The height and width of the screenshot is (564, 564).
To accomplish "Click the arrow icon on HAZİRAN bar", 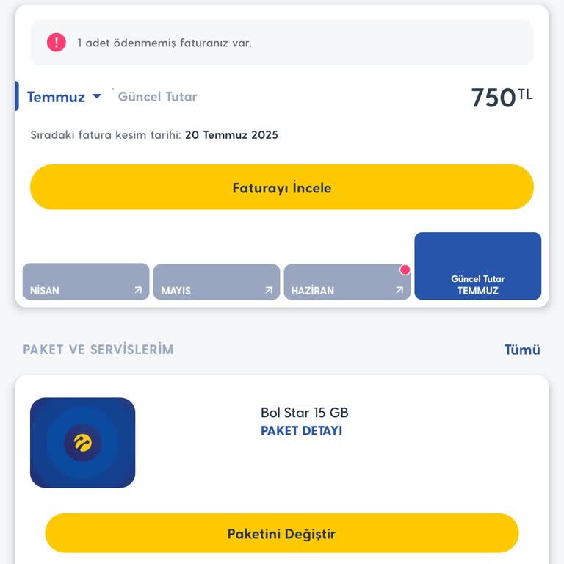I will (399, 290).
